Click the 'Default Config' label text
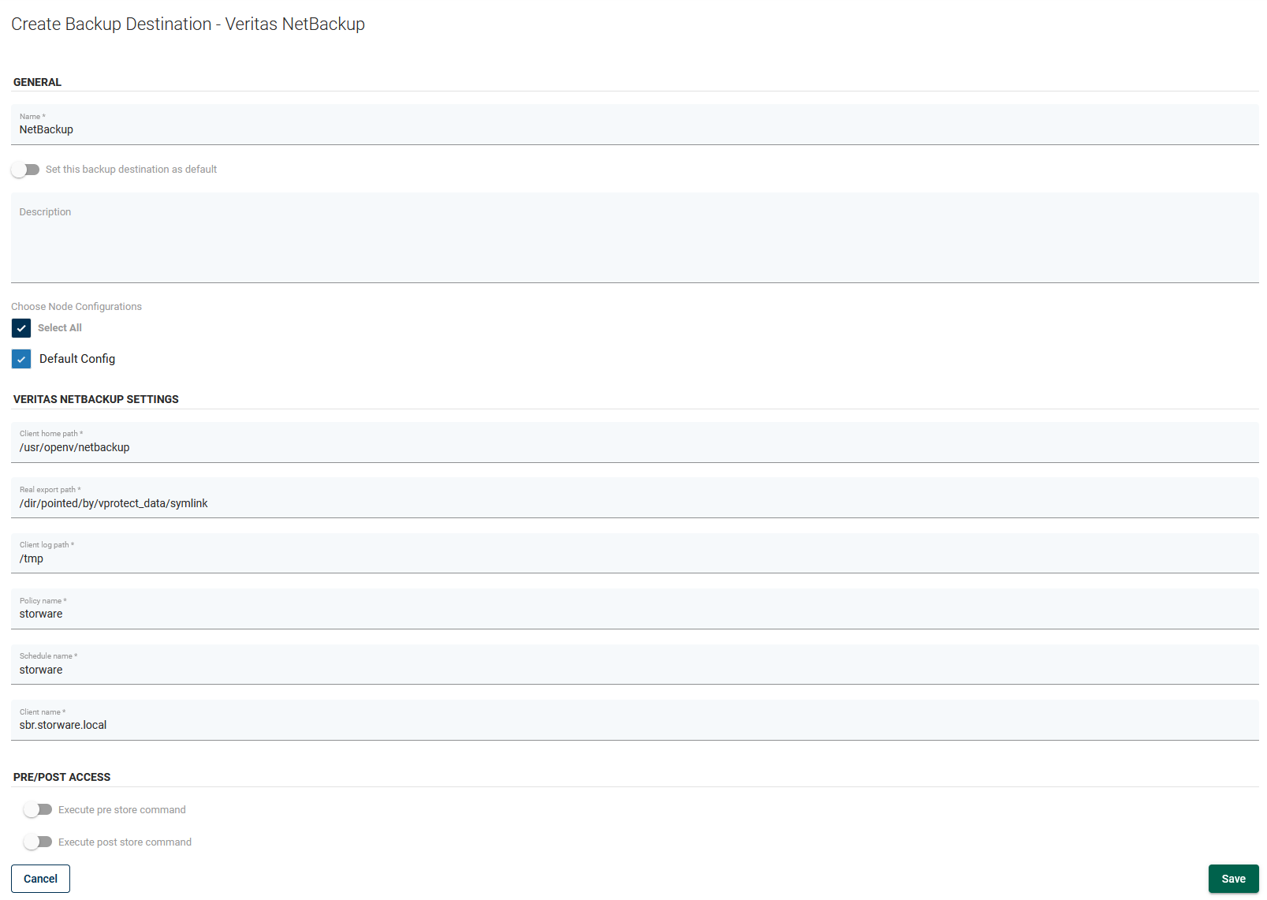 click(x=77, y=359)
